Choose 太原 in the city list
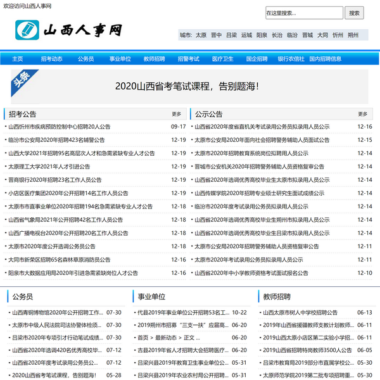Screen dimensions: 380x380 click(201, 35)
